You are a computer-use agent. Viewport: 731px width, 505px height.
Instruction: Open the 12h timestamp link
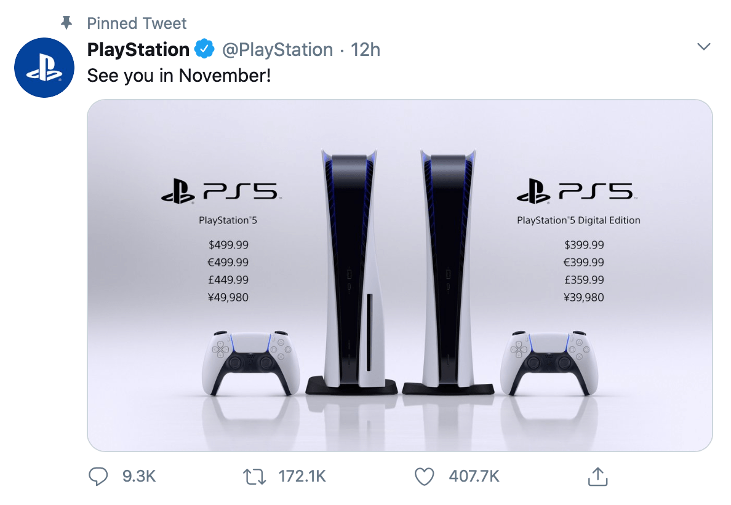point(365,49)
